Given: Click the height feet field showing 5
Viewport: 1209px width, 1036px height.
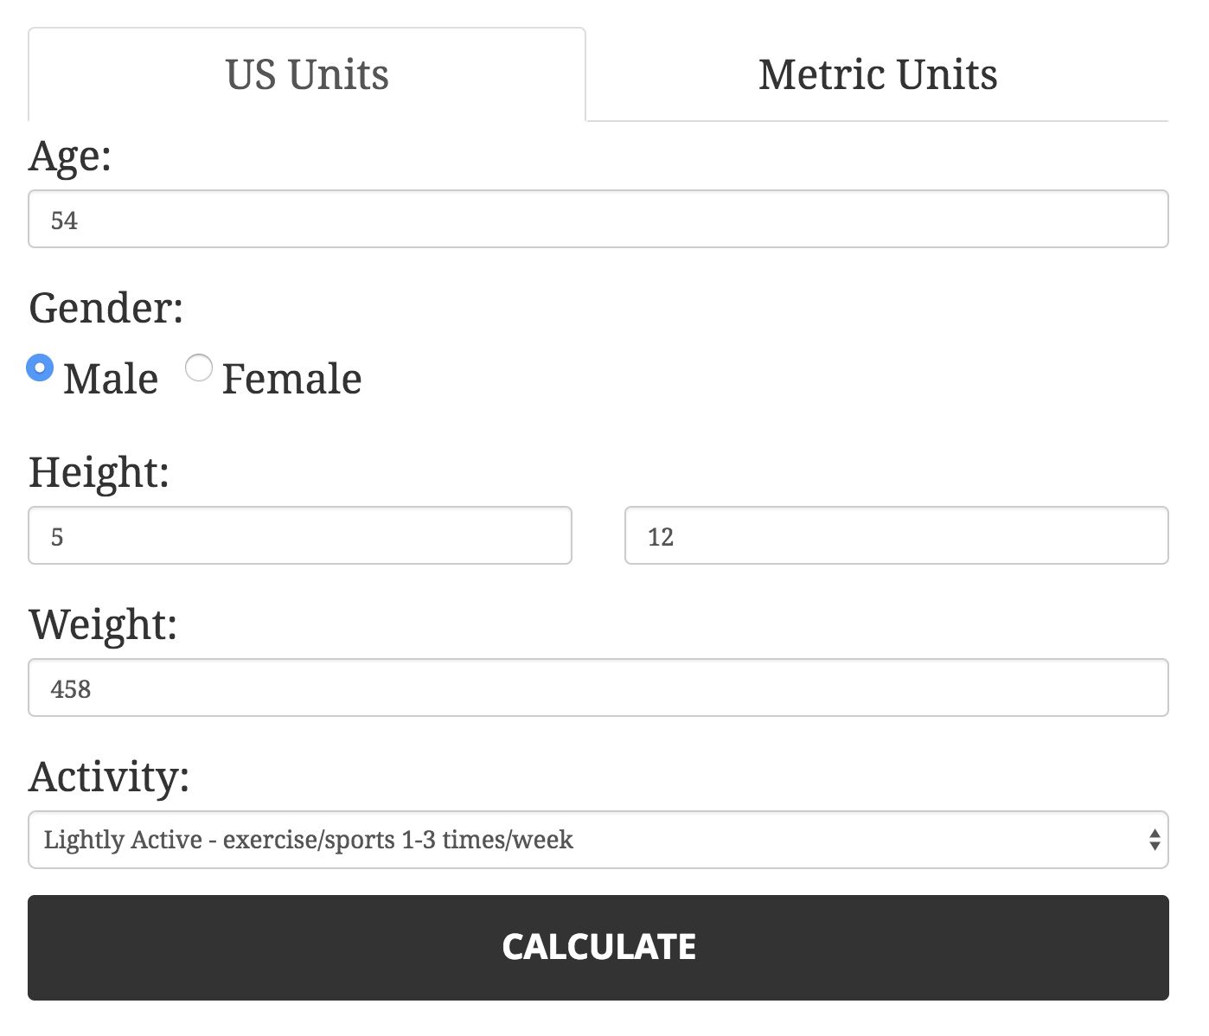Looking at the screenshot, I should point(300,535).
